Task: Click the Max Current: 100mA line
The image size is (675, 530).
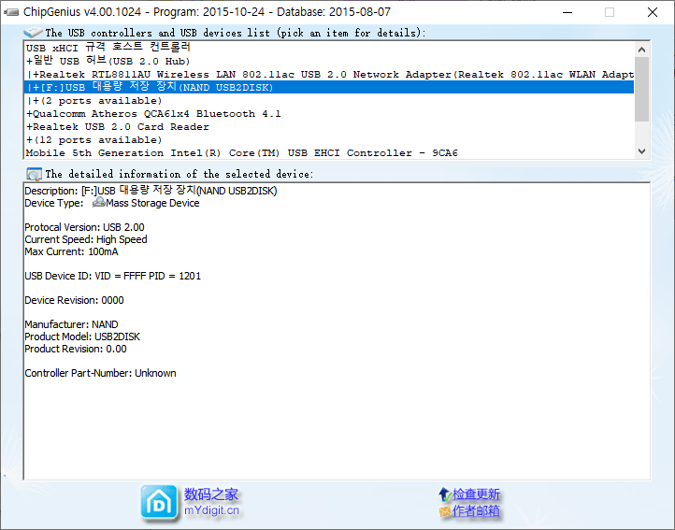Action: click(x=71, y=251)
